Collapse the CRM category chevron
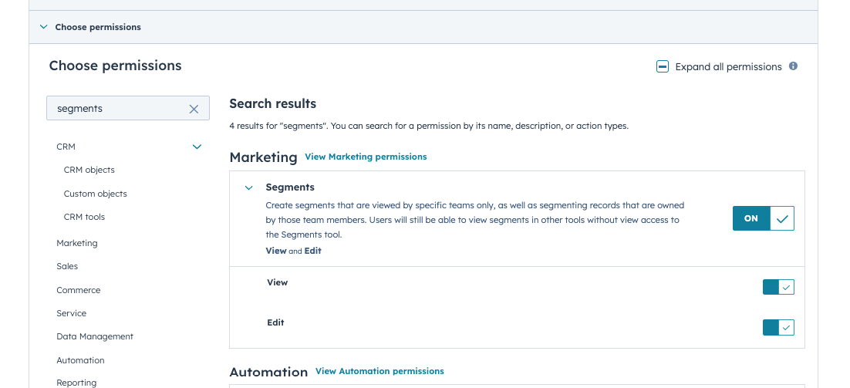850x388 pixels. pyautogui.click(x=197, y=147)
